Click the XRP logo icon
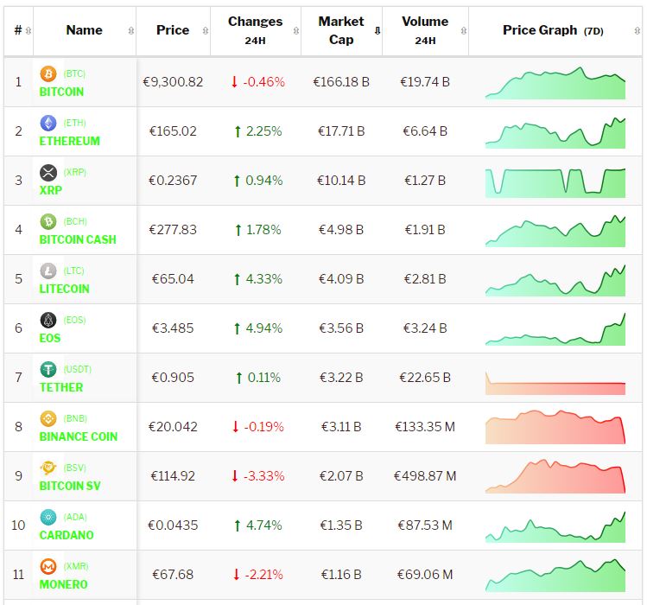This screenshot has width=647, height=605. (48, 173)
